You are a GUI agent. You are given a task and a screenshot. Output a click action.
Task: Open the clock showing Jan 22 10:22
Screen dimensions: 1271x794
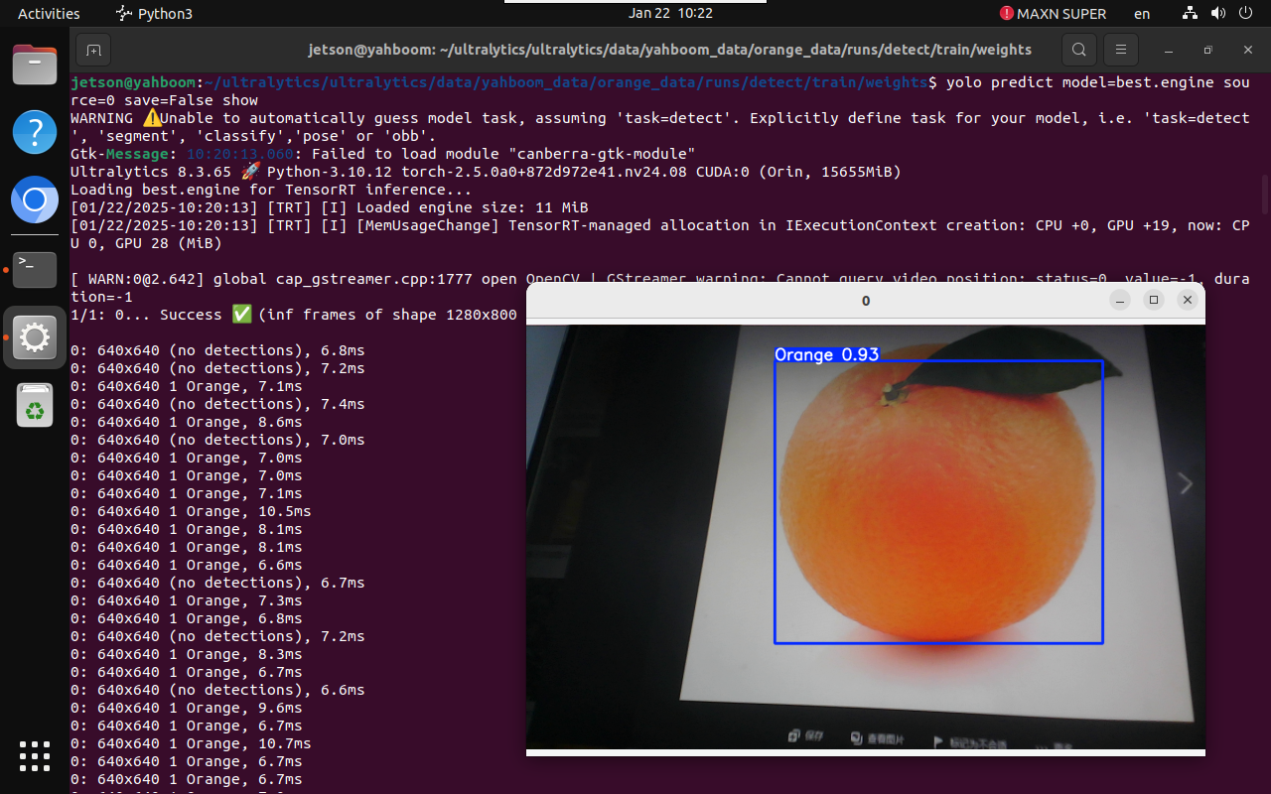tap(670, 14)
